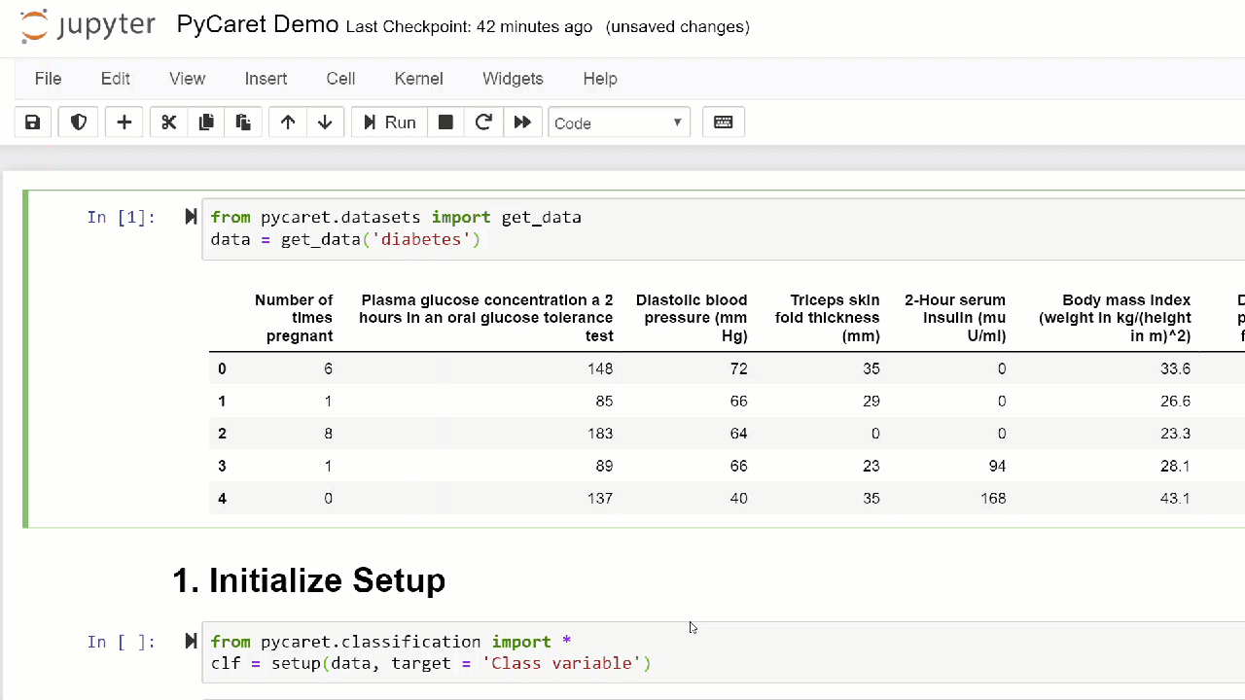Open the Kernel menu
This screenshot has height=700, width=1245.
pos(418,79)
